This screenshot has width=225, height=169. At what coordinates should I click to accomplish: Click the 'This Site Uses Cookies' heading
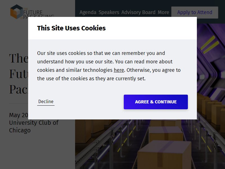coord(71,28)
